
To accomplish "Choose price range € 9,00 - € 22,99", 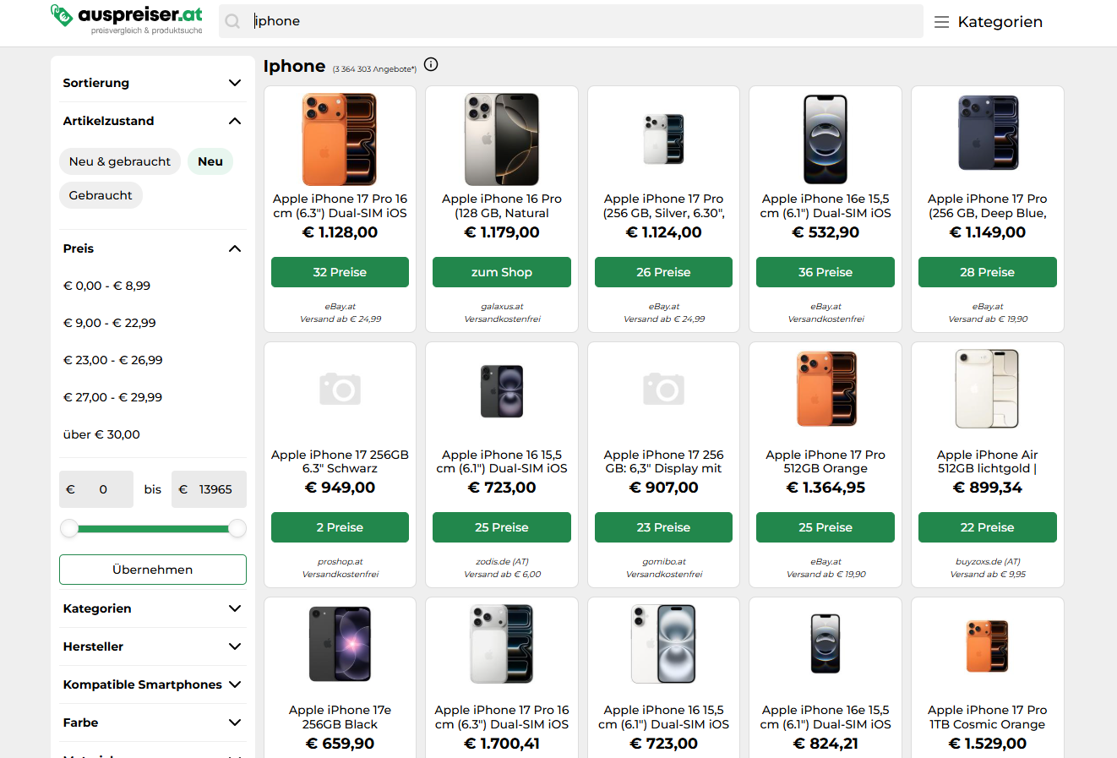I will point(109,323).
